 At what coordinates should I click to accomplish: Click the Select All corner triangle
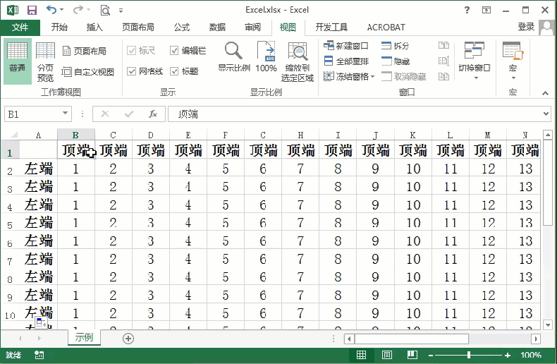(13, 135)
